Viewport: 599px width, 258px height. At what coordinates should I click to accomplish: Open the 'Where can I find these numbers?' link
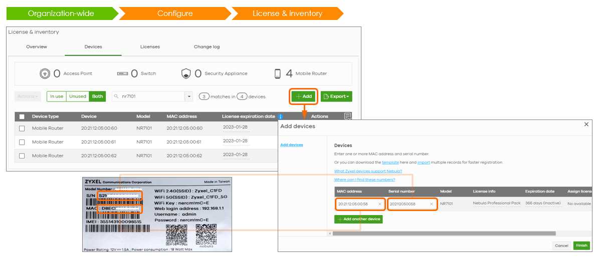pos(364,179)
